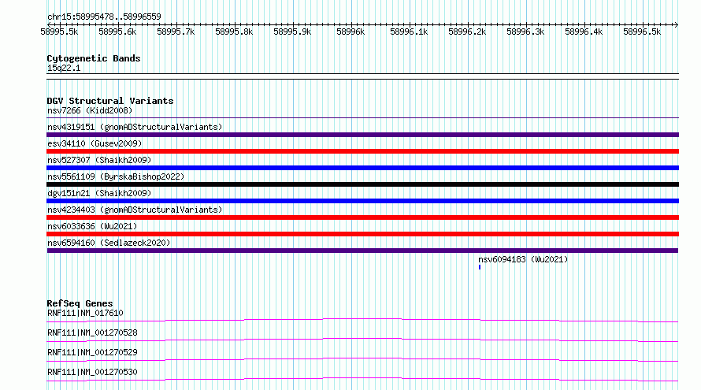701x390 pixels.
Task: Select the red bar of nsv6033636
Action: coord(362,234)
